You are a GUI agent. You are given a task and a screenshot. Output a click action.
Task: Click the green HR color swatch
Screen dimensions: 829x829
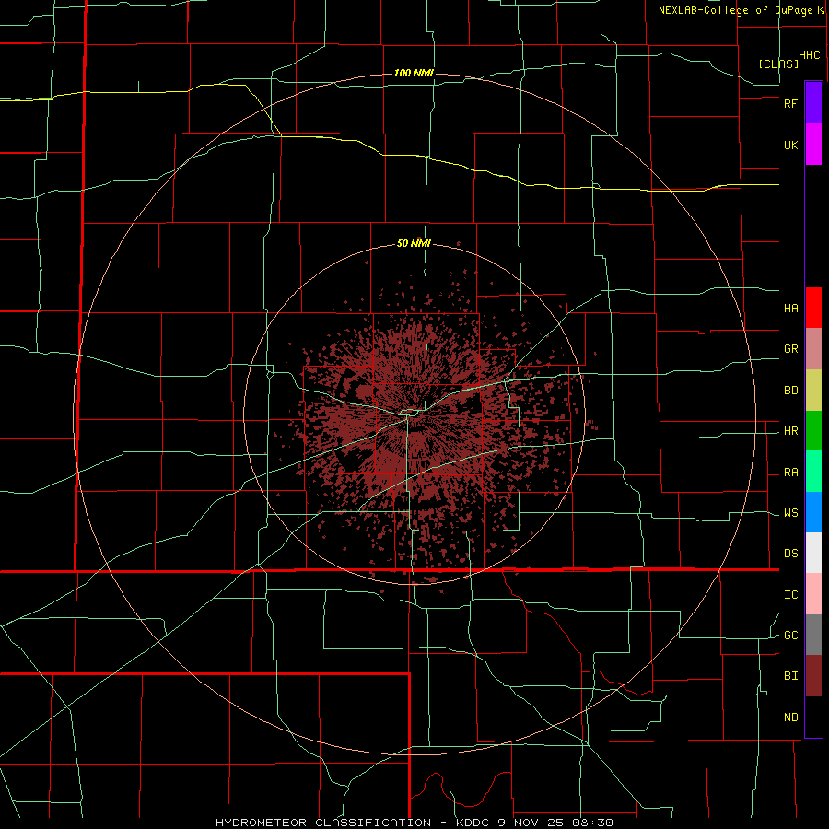coord(813,431)
